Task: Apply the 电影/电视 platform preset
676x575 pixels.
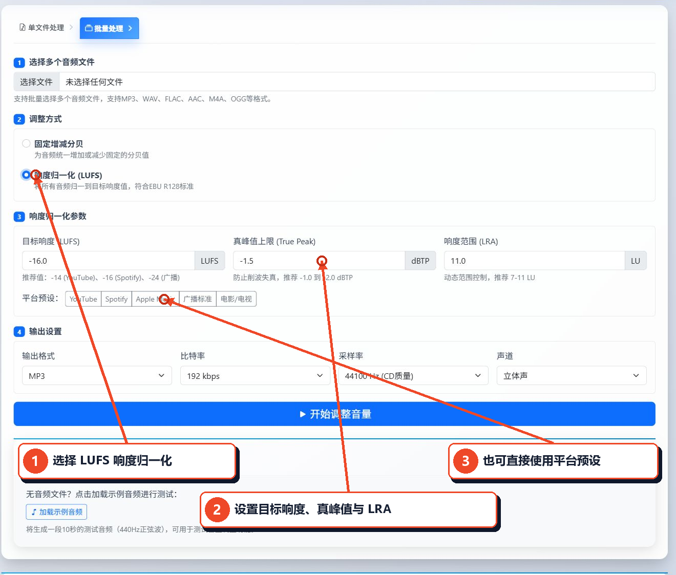Action: click(236, 299)
